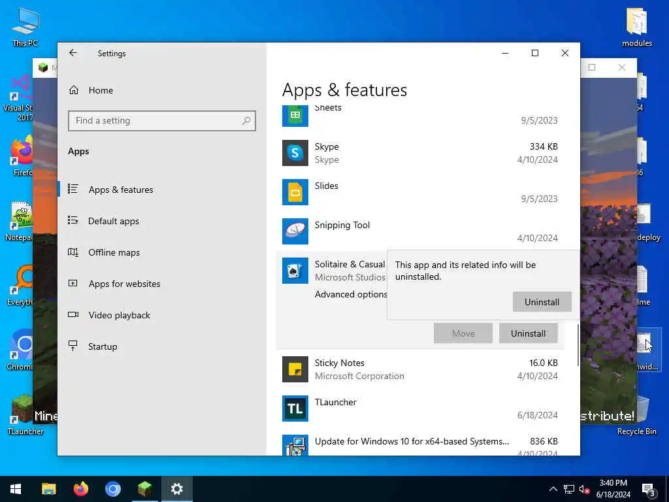
Task: Select the Snipping Tool entry name
Action: pos(342,225)
